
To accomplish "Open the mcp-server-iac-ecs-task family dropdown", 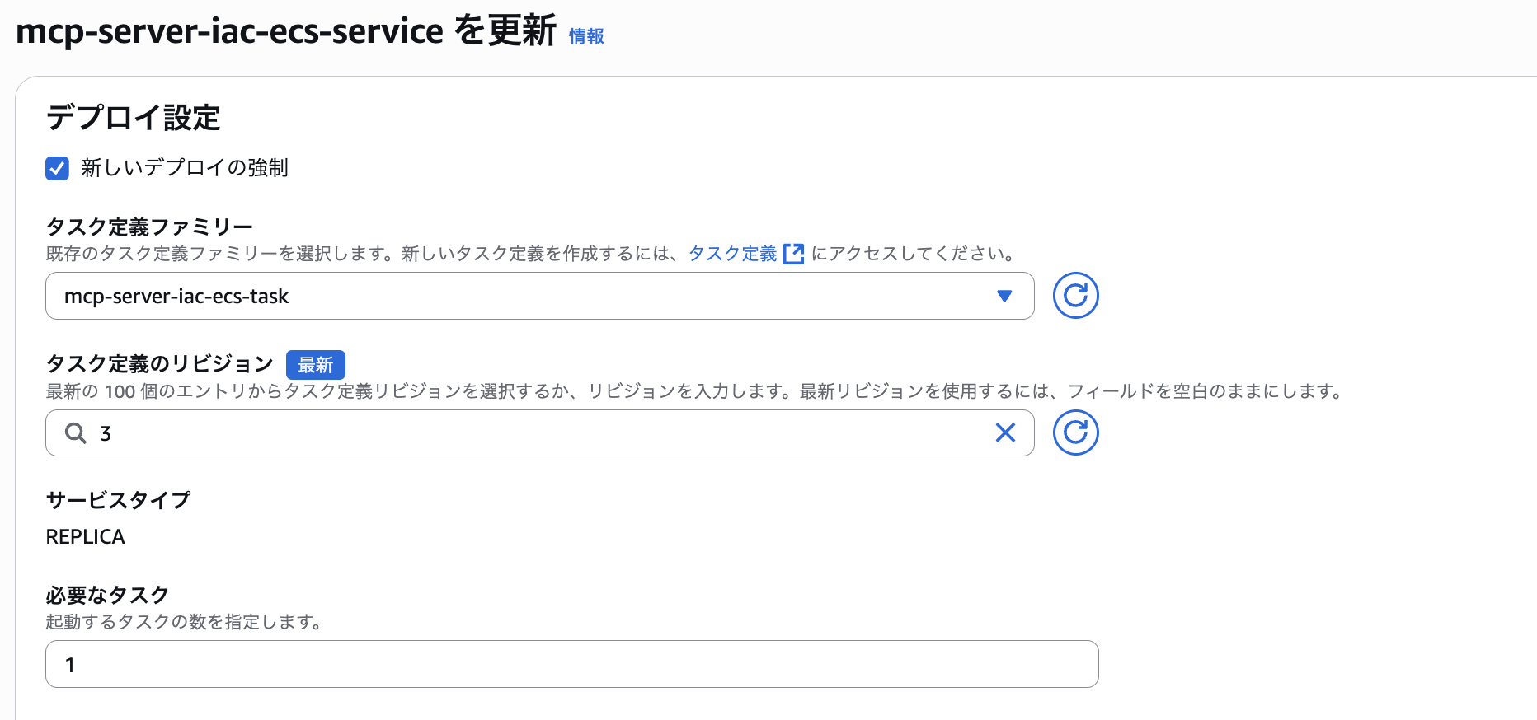I will click(x=539, y=296).
